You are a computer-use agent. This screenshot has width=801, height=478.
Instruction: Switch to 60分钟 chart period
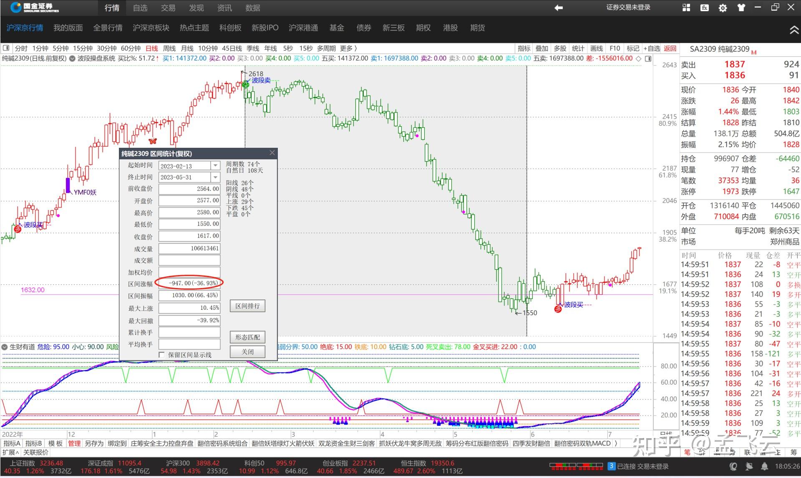pos(131,48)
